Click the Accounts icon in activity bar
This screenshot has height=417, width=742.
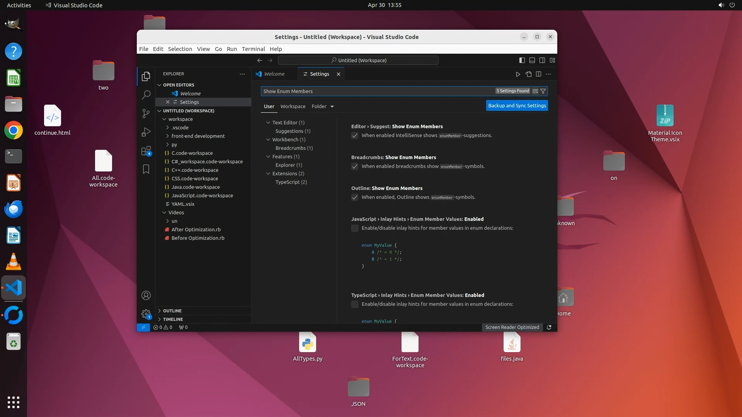(146, 295)
